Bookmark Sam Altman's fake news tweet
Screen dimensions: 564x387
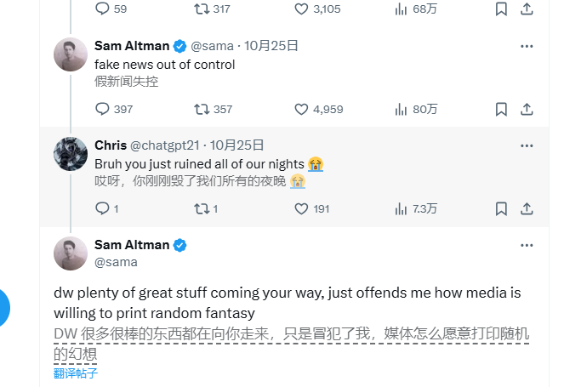[x=502, y=109]
